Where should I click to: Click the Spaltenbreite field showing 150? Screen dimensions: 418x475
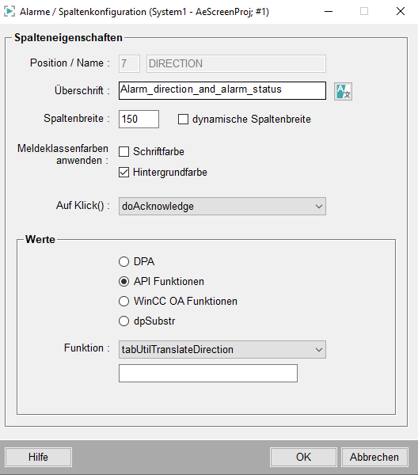[139, 119]
